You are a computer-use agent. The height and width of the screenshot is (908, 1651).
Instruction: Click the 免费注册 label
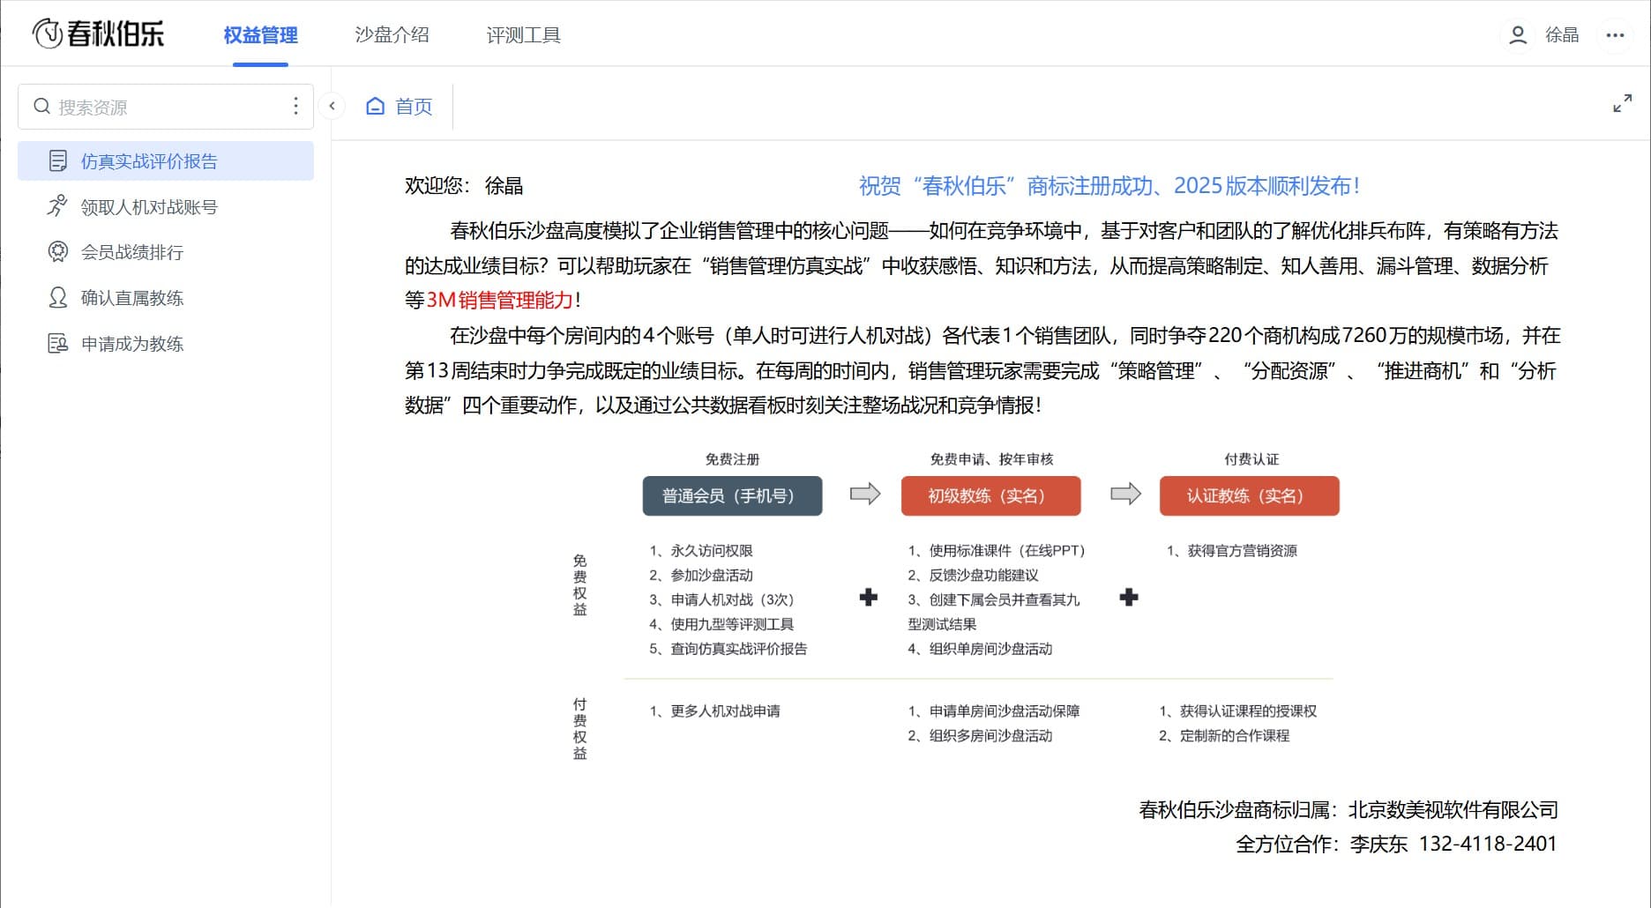click(732, 459)
